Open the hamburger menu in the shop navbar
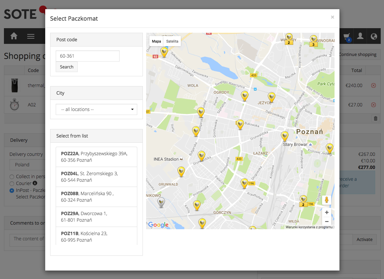This screenshot has width=384, height=279. coord(30,36)
